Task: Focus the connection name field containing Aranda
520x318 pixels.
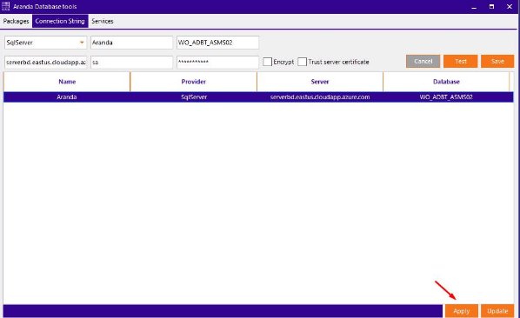Action: click(131, 43)
